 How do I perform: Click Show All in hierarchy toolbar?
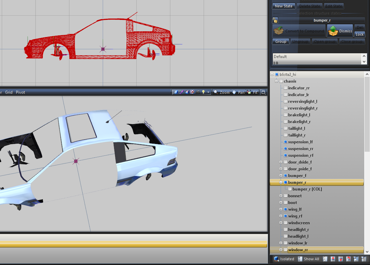tap(309, 259)
